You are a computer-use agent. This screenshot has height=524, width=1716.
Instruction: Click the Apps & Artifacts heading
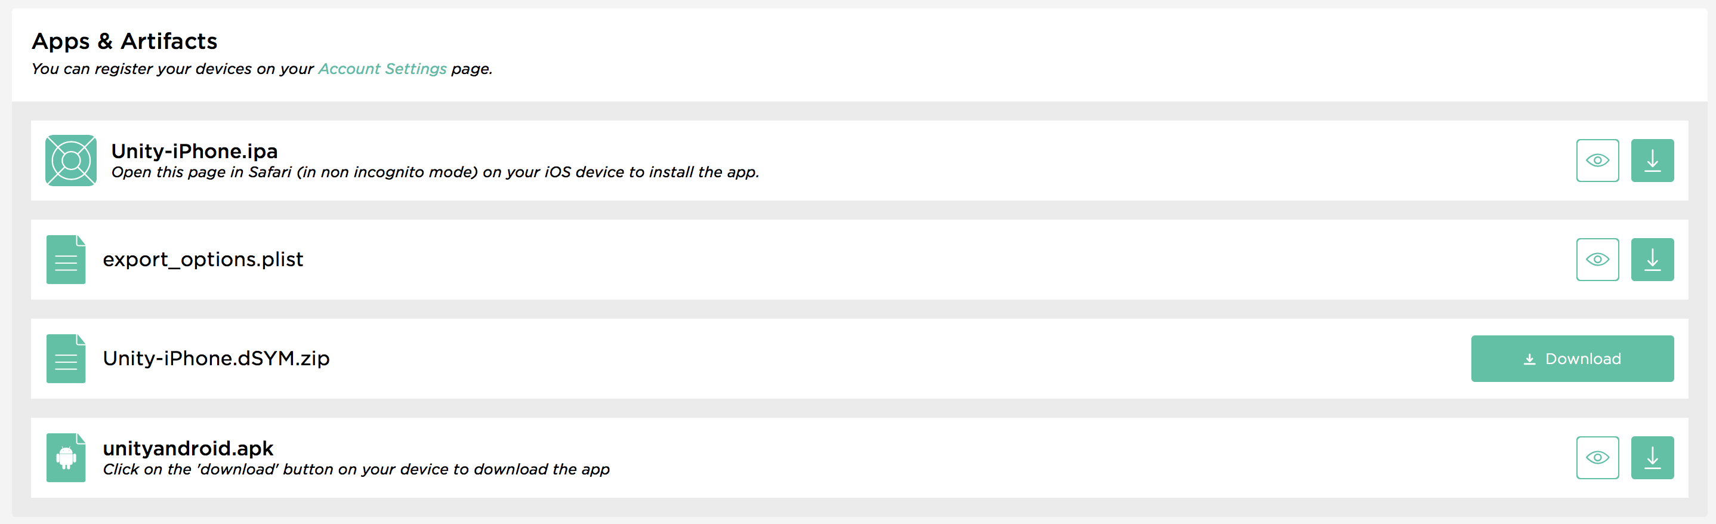point(125,41)
